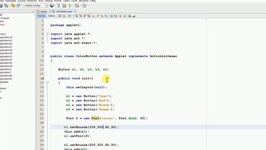Click the Redo arrow in main toolbar

18,5
